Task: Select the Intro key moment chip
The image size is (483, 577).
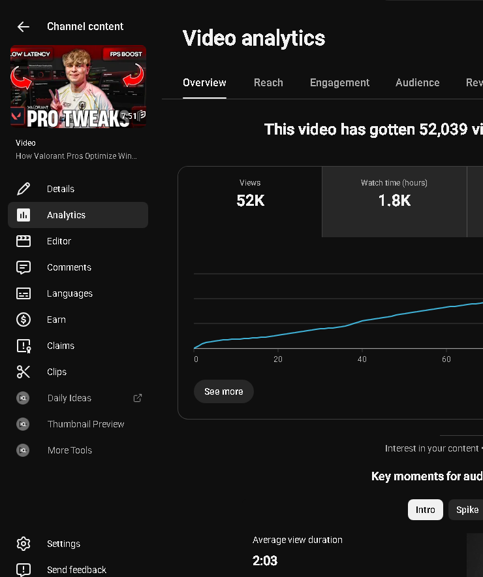Action: pyautogui.click(x=426, y=510)
